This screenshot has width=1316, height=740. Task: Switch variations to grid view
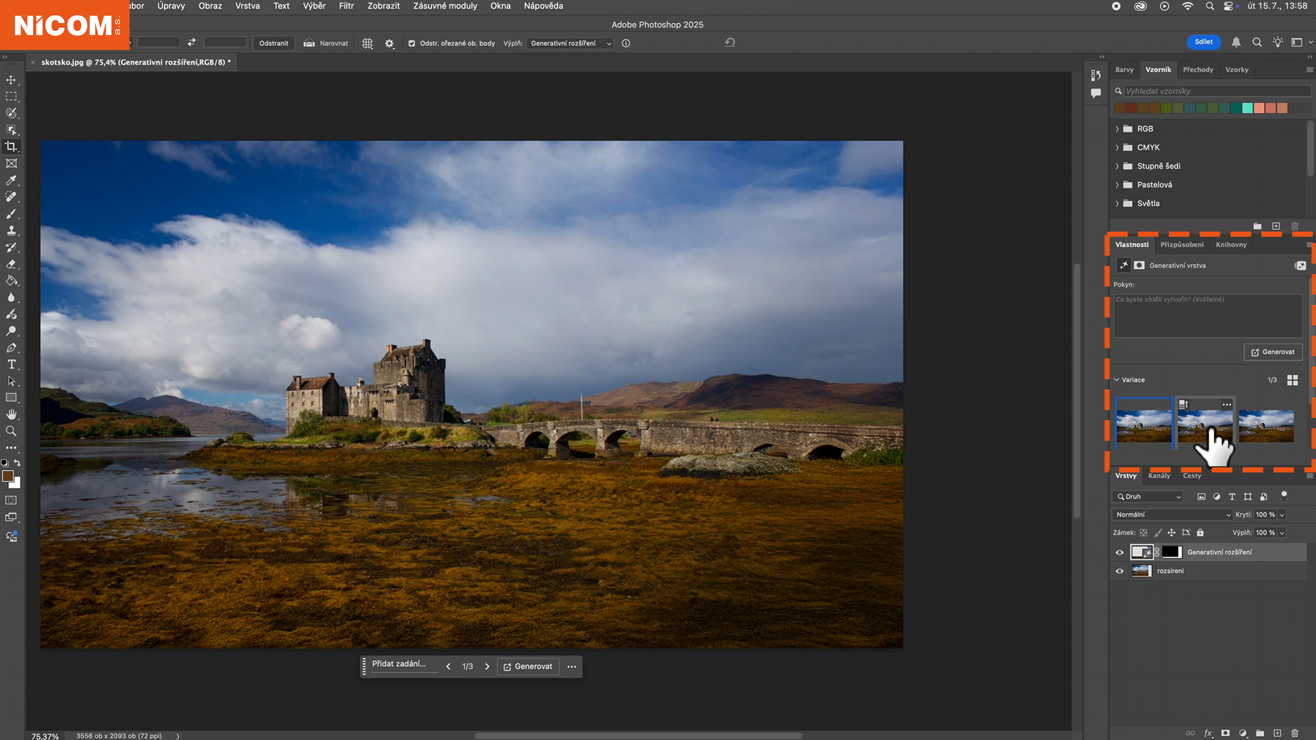coord(1292,380)
